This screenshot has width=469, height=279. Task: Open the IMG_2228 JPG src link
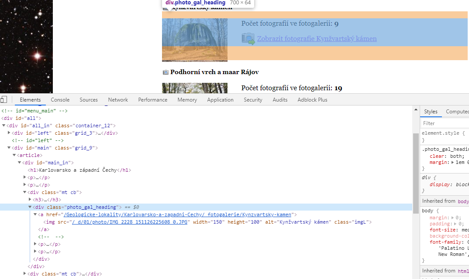coord(130,222)
